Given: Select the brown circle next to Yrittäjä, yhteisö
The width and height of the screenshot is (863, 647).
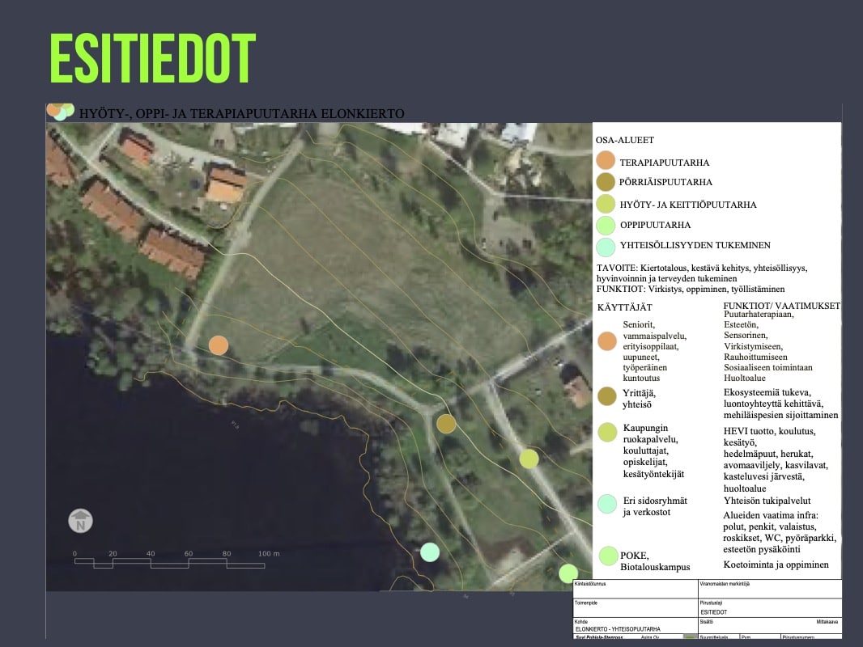Looking at the screenshot, I should (608, 395).
